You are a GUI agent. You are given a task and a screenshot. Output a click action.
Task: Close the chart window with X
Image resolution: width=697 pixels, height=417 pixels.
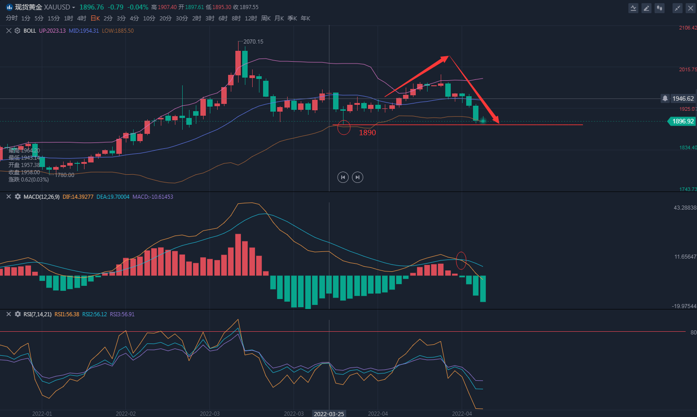coord(690,8)
